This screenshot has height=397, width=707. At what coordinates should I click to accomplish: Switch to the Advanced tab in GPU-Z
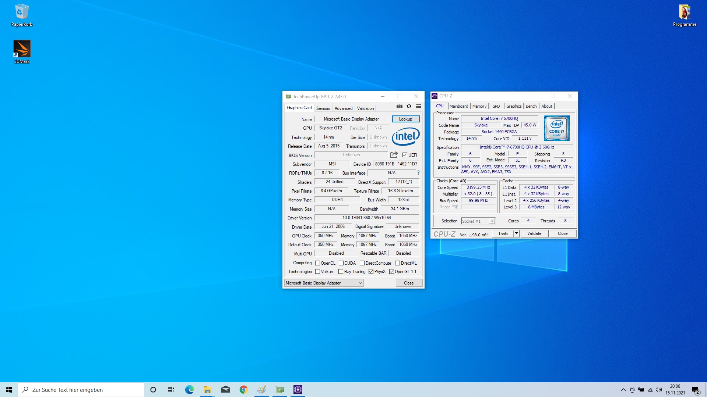pyautogui.click(x=343, y=108)
